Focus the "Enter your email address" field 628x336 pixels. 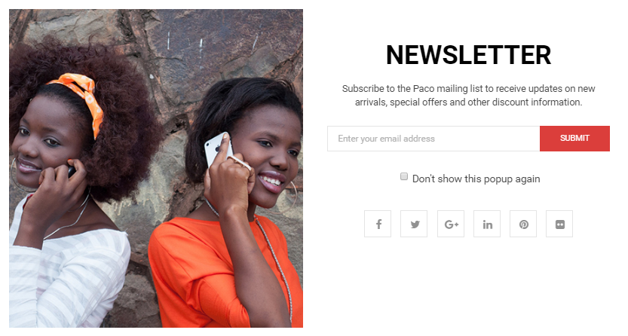[433, 139]
